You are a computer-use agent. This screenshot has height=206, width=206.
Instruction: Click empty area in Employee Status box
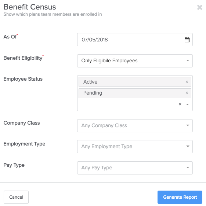click(x=126, y=104)
